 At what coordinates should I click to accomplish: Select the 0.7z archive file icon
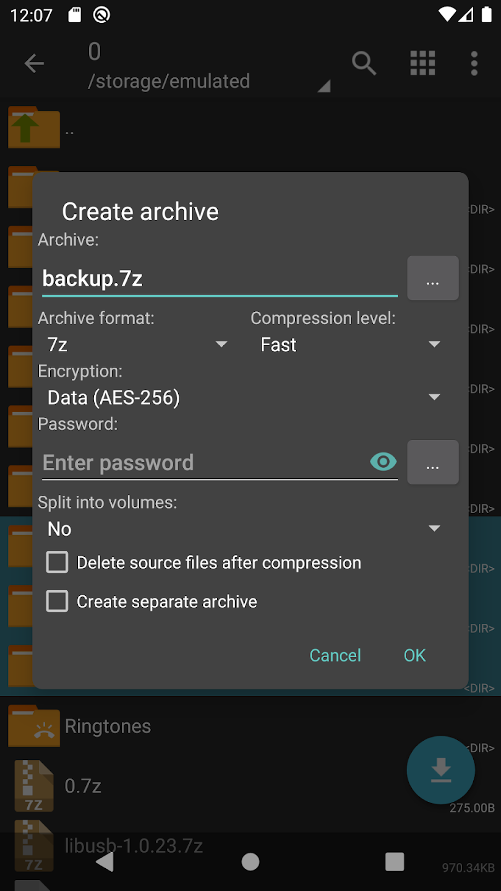coord(34,785)
